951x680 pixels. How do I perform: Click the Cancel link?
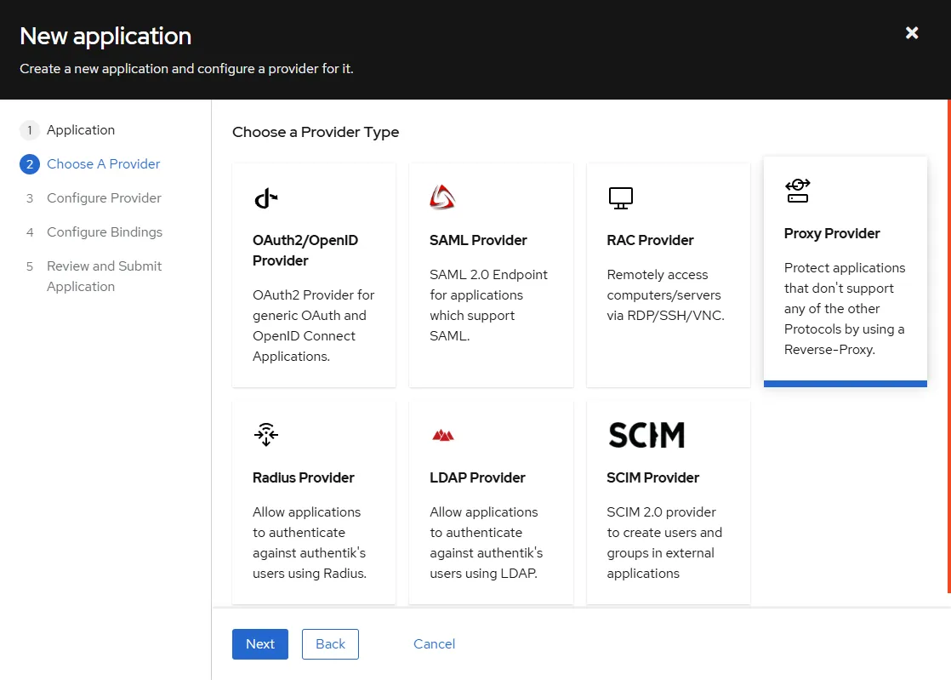pyautogui.click(x=434, y=644)
